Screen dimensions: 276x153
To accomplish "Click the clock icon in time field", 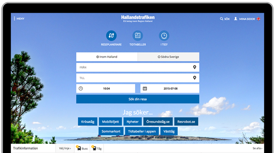I will point(81,88).
